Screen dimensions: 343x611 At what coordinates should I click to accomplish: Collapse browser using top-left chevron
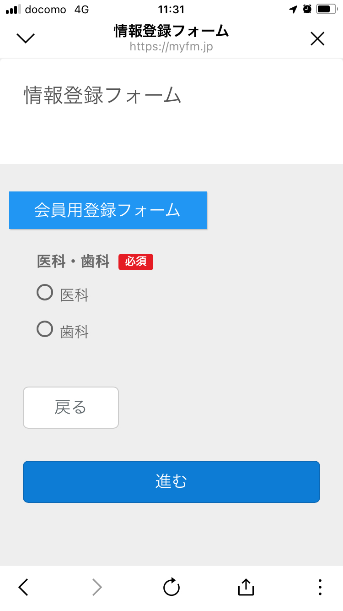point(26,38)
